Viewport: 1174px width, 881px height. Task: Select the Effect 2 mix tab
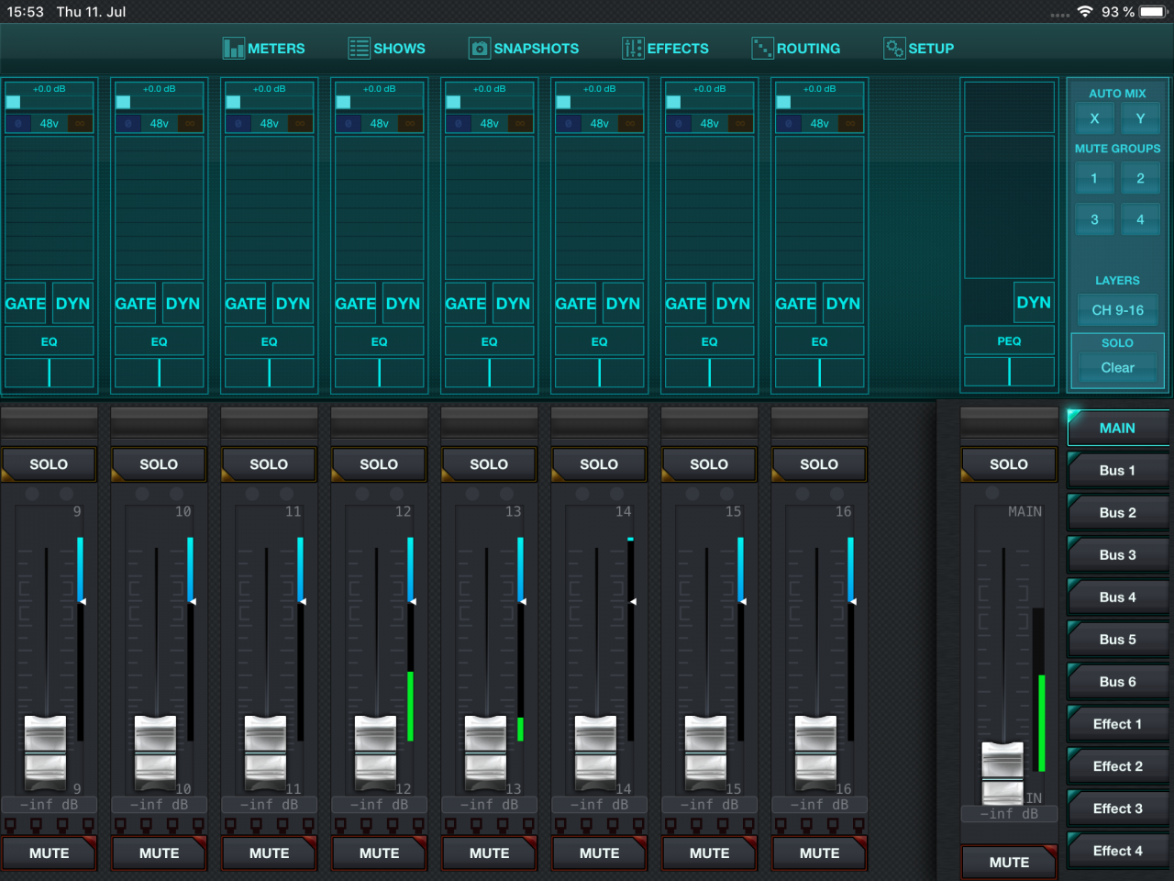[1117, 766]
